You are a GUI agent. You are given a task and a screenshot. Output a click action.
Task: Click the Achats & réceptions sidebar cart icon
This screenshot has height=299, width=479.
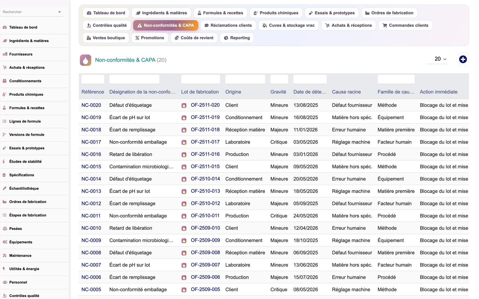click(5, 68)
